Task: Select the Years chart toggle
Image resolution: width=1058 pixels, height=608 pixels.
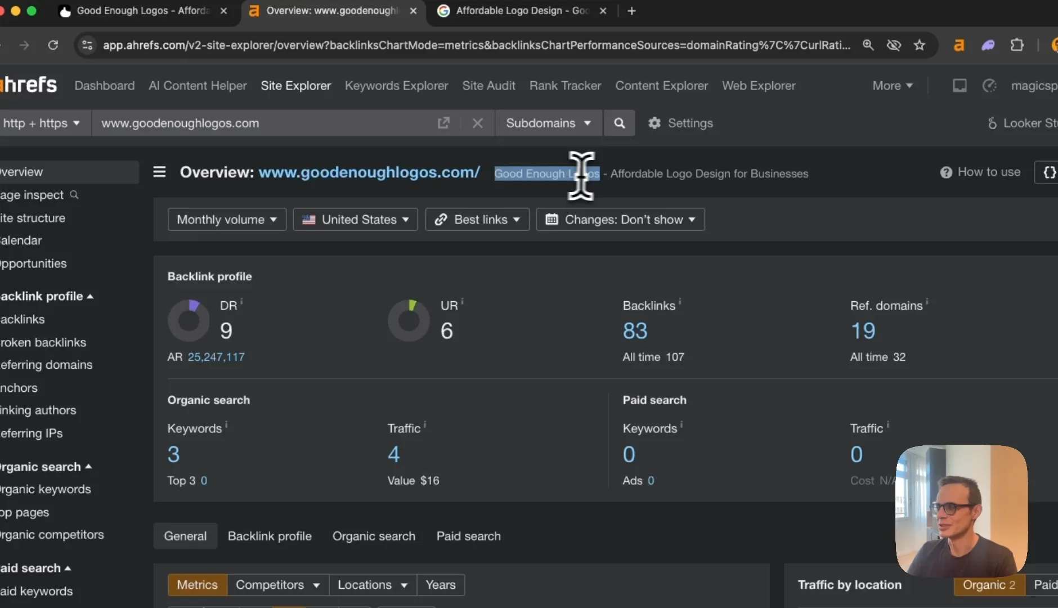Action: pyautogui.click(x=441, y=585)
